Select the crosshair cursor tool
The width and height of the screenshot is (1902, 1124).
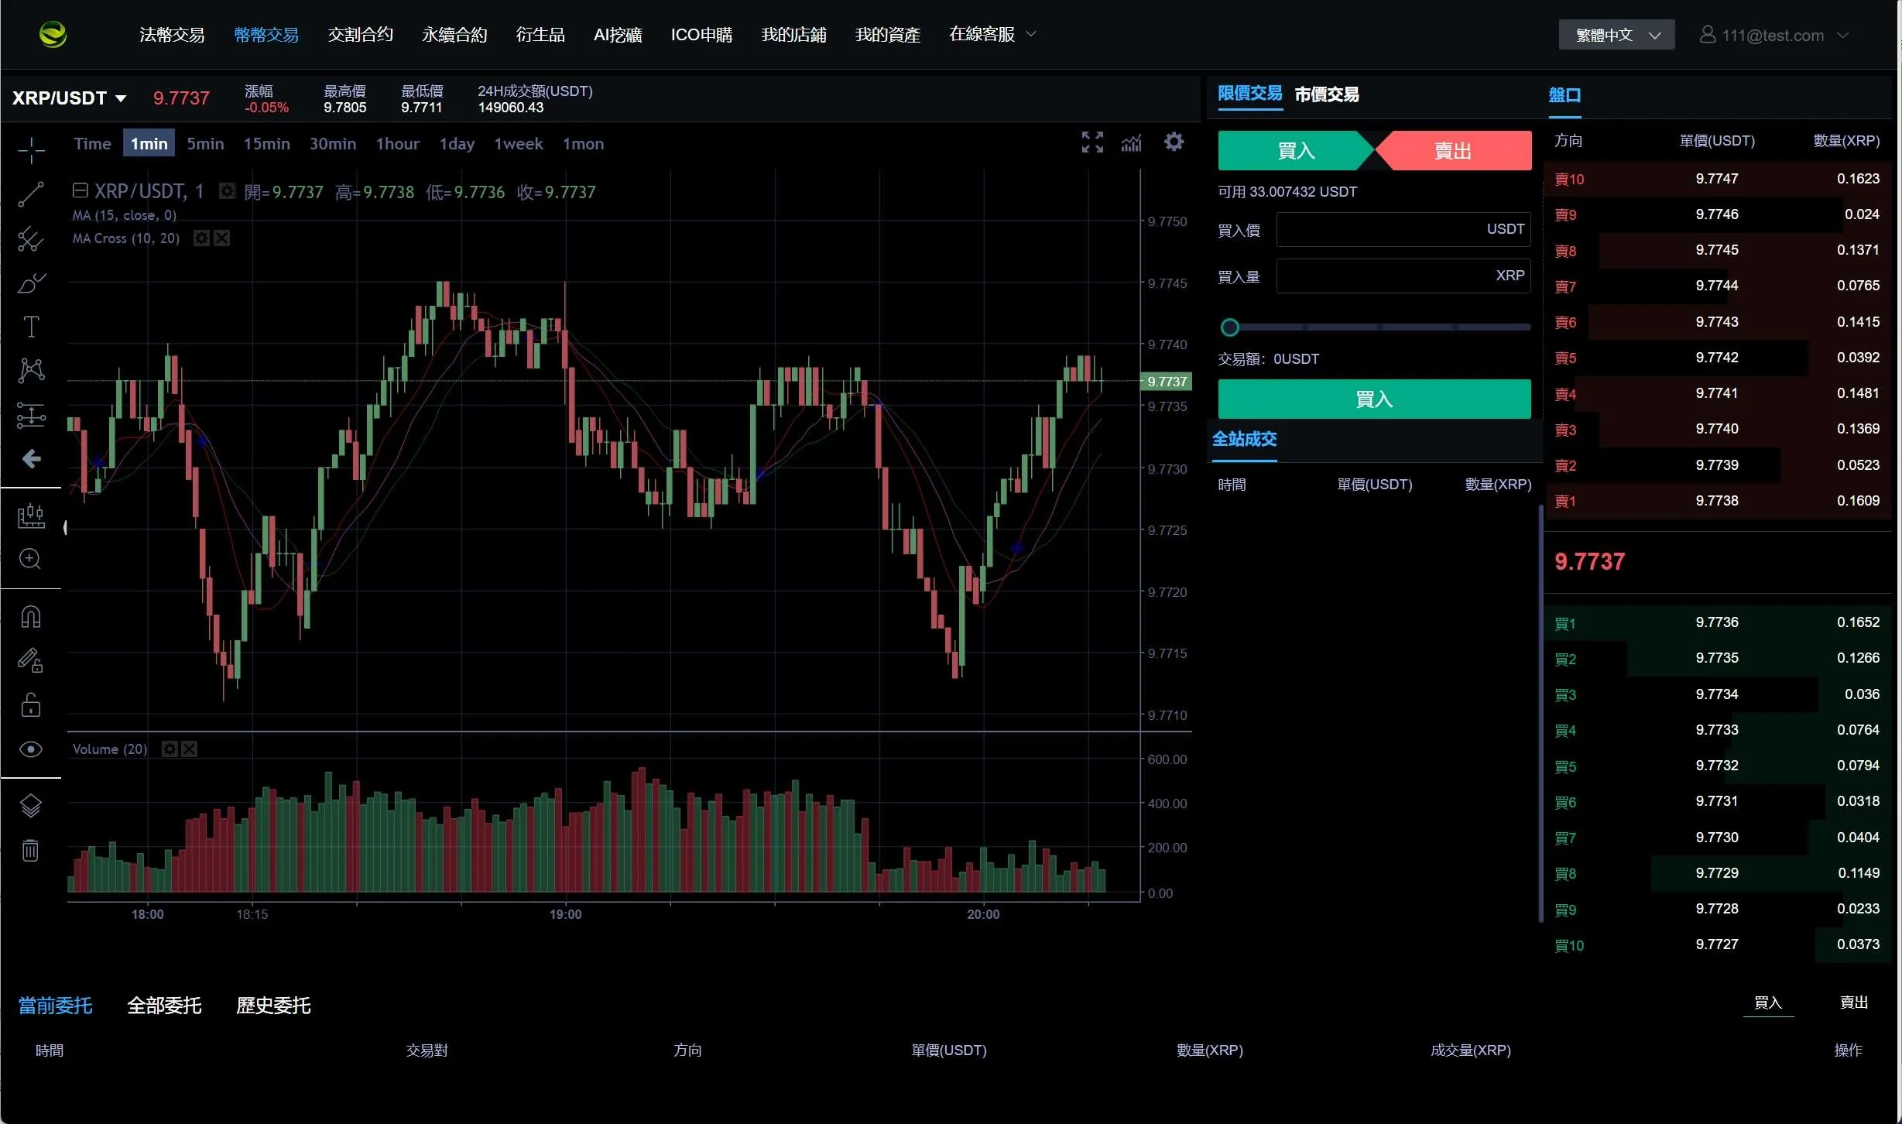pos(31,149)
